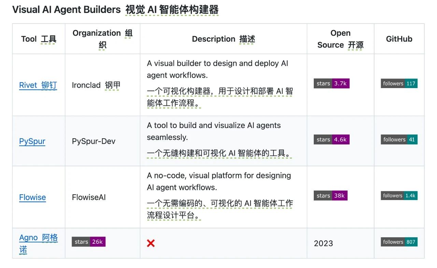The width and height of the screenshot is (437, 268).
Task: Click the Agno stars 26k badge
Action: click(88, 242)
